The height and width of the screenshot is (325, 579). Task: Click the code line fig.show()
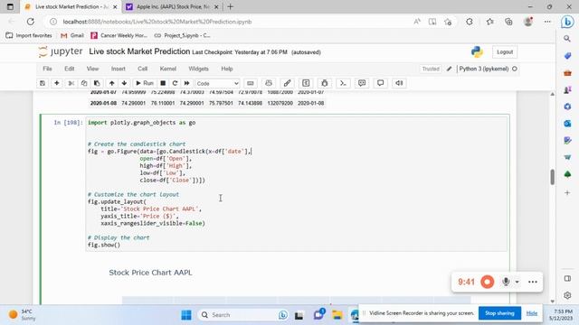tap(104, 245)
